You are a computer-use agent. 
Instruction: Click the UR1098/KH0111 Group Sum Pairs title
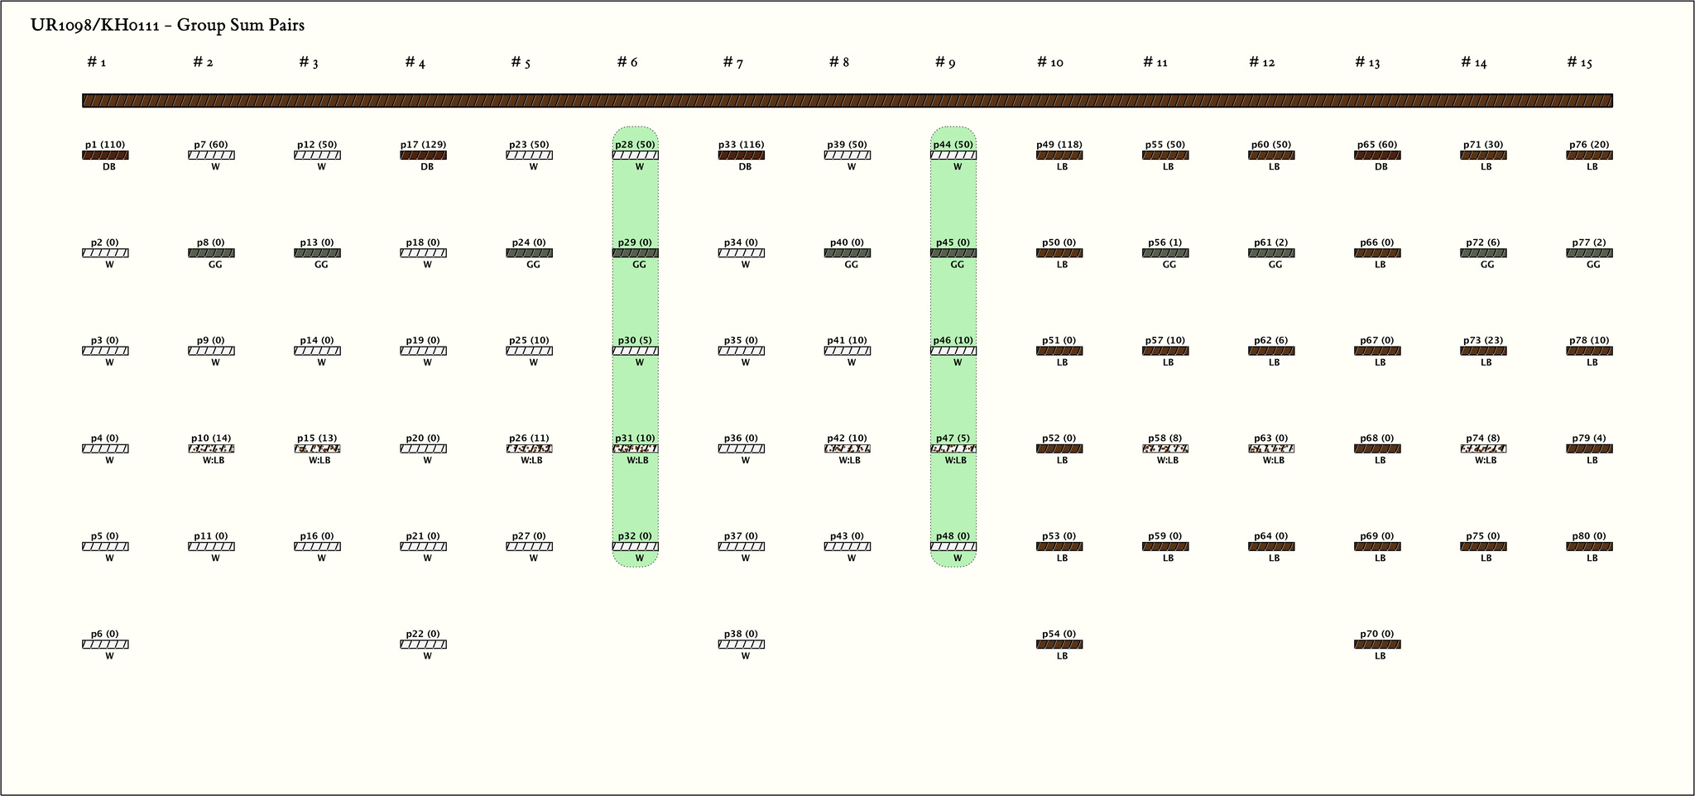[x=167, y=26]
